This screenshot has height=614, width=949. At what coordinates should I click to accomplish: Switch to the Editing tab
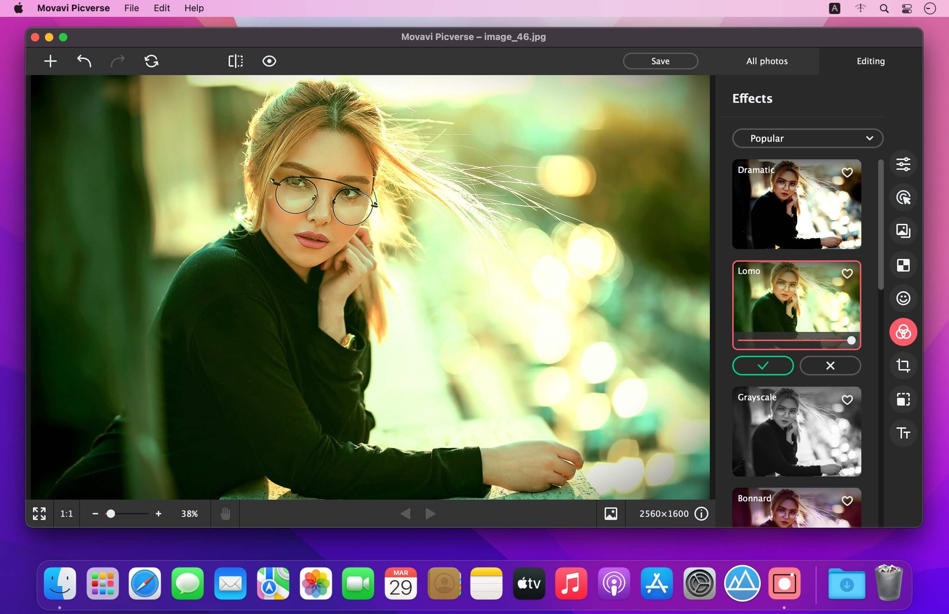tap(870, 61)
